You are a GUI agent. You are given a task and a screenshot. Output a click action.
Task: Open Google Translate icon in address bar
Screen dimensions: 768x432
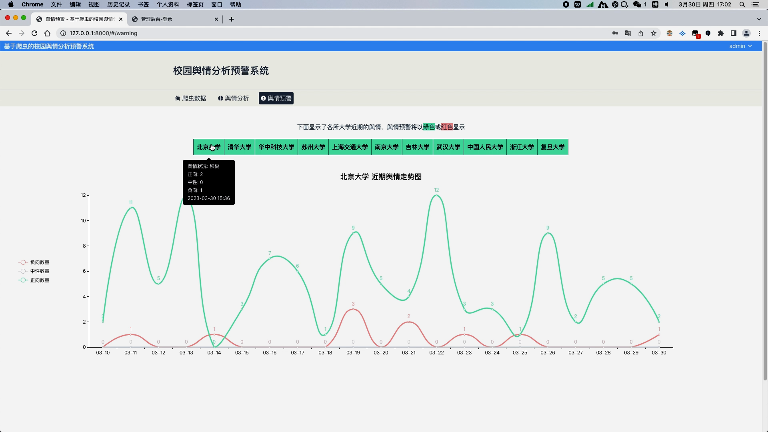628,33
